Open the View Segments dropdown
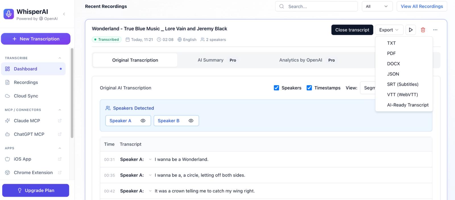The image size is (455, 200). [x=368, y=88]
